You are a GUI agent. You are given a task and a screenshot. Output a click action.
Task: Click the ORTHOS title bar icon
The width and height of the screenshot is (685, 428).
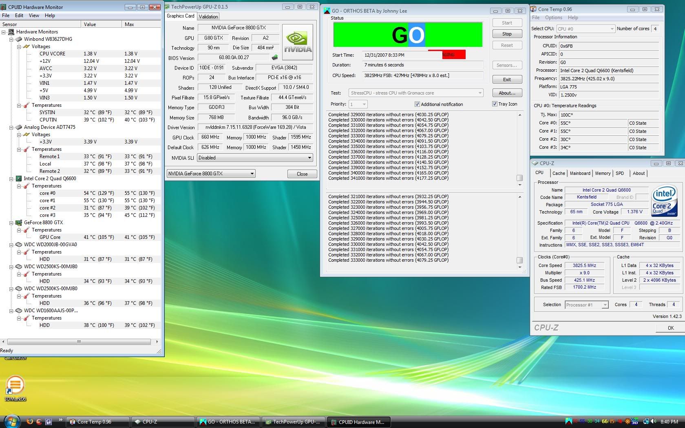tap(327, 11)
